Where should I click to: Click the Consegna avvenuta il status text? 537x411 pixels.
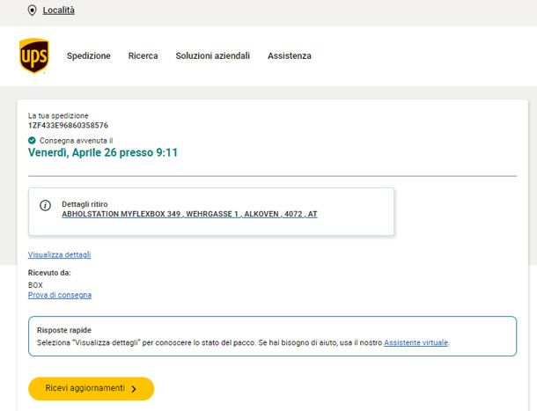click(76, 141)
